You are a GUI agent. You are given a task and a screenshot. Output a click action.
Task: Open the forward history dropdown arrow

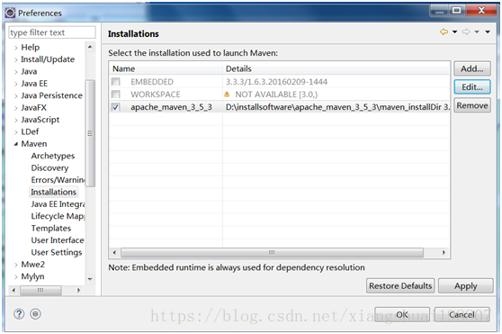[x=477, y=32]
